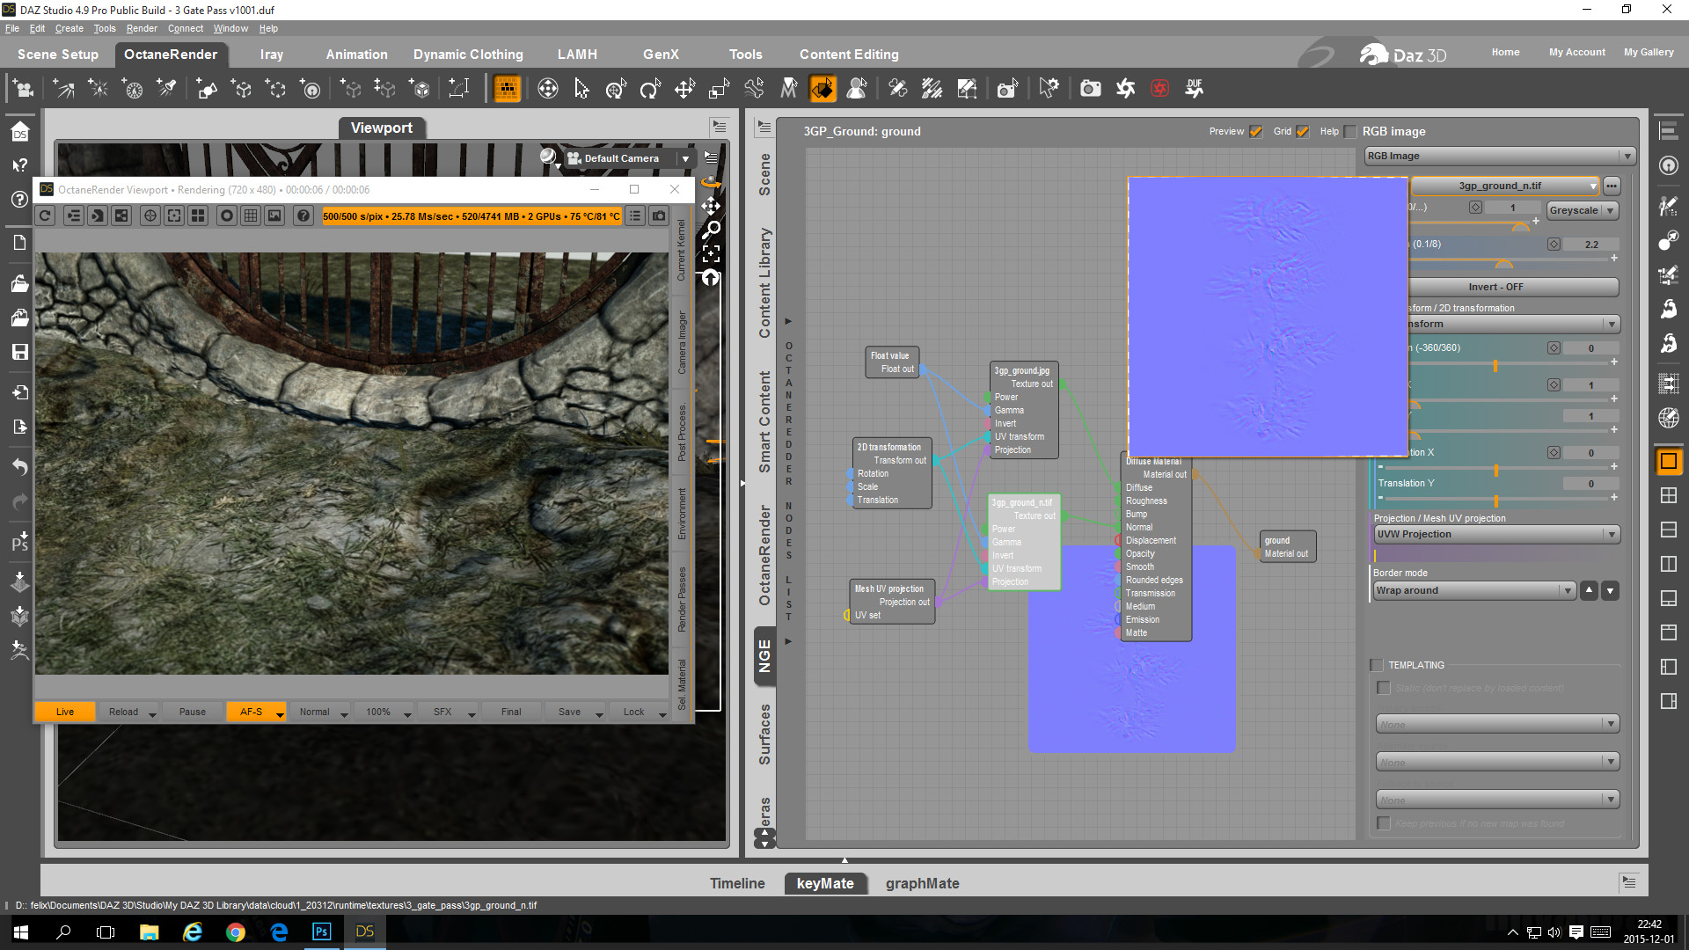The height and width of the screenshot is (950, 1689).
Task: Click the Octane viewport restart render icon
Action: click(x=46, y=216)
